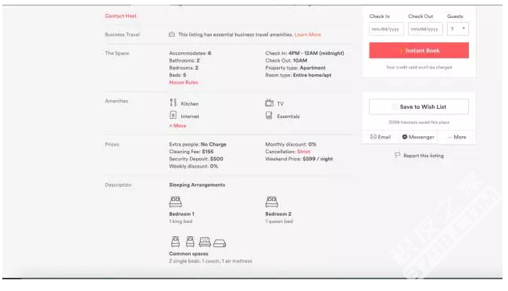Viewport: 508px width, 291px height.
Task: Open the Guests dropdown
Action: coord(458,29)
